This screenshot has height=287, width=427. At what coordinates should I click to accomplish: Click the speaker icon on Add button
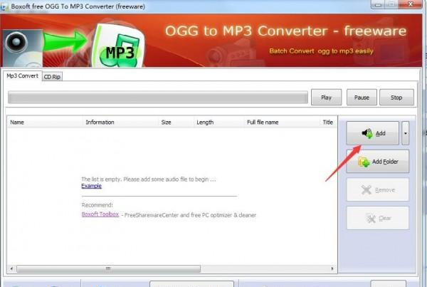(367, 133)
